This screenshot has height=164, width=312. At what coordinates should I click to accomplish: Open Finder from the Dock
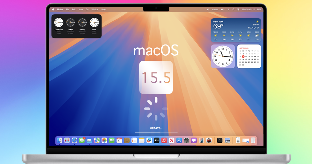pos(60,140)
